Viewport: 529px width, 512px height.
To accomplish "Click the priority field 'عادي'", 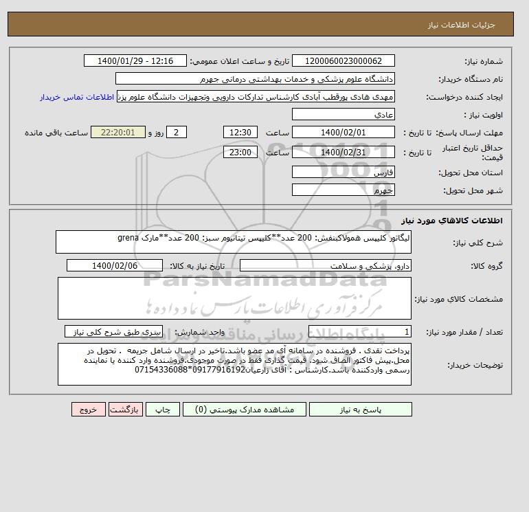I will (x=343, y=114).
